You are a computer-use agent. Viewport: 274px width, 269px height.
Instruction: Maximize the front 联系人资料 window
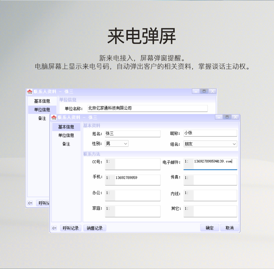(227, 117)
